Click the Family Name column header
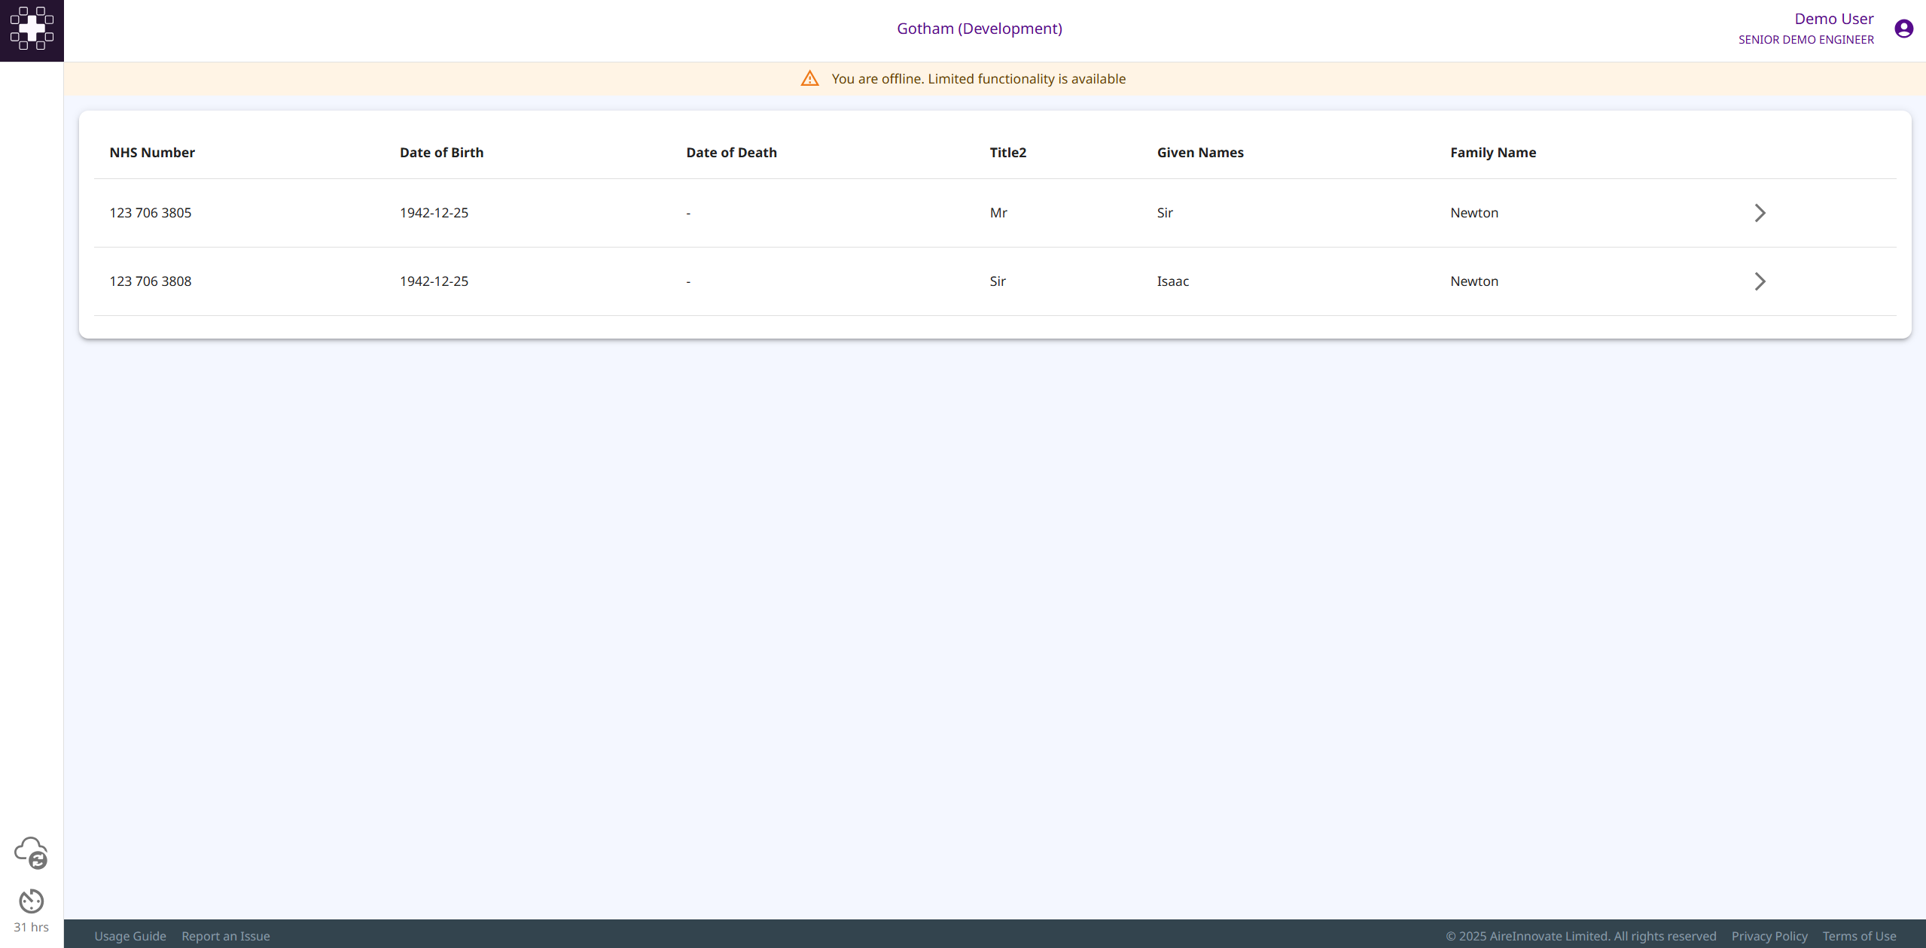Screen dimensions: 1926x948 (1493, 152)
